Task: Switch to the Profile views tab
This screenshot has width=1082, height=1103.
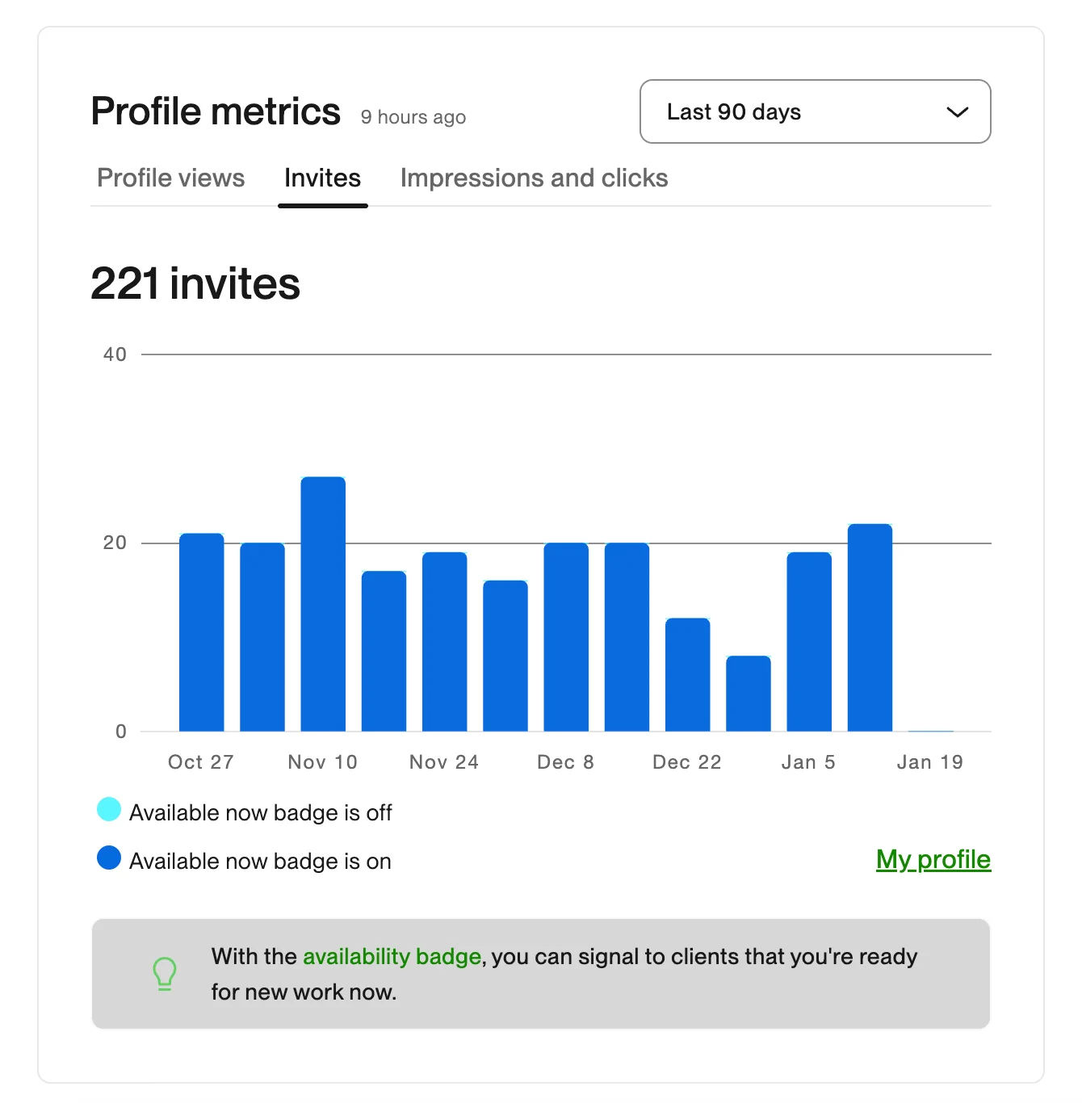Action: (x=170, y=178)
